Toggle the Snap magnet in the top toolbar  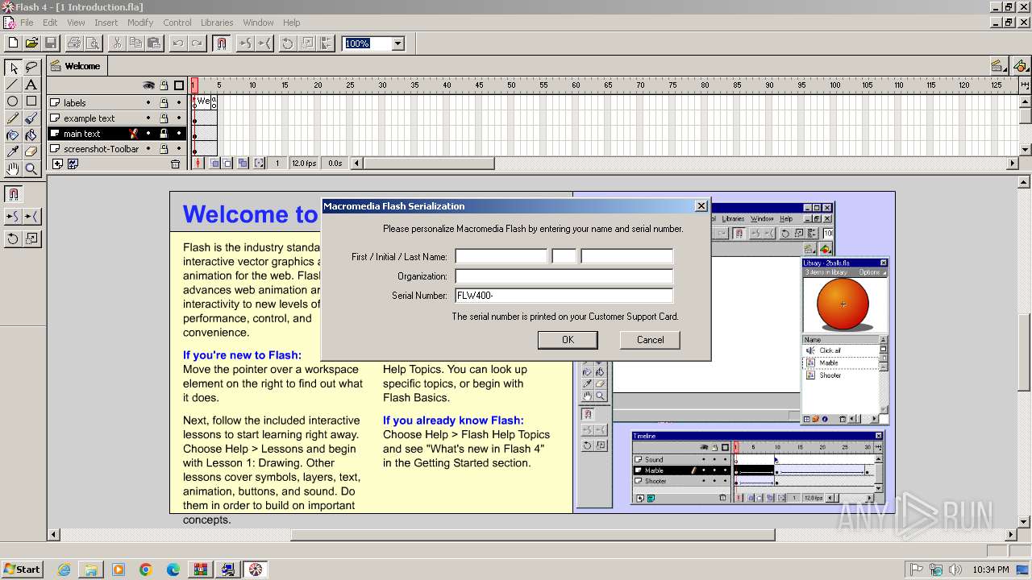pyautogui.click(x=221, y=43)
